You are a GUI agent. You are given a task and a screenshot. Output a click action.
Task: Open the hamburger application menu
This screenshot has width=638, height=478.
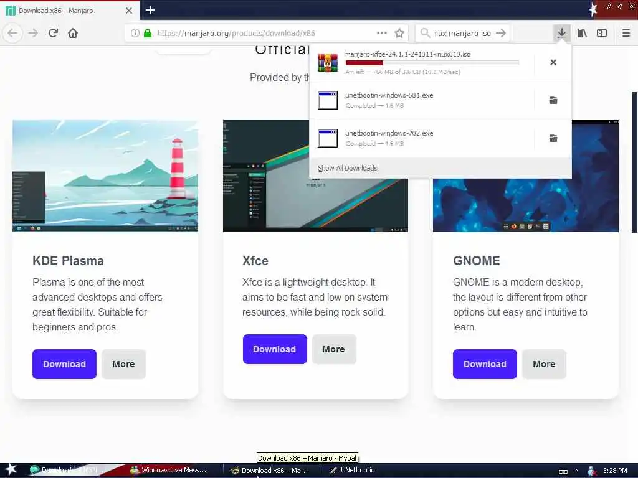pyautogui.click(x=626, y=33)
